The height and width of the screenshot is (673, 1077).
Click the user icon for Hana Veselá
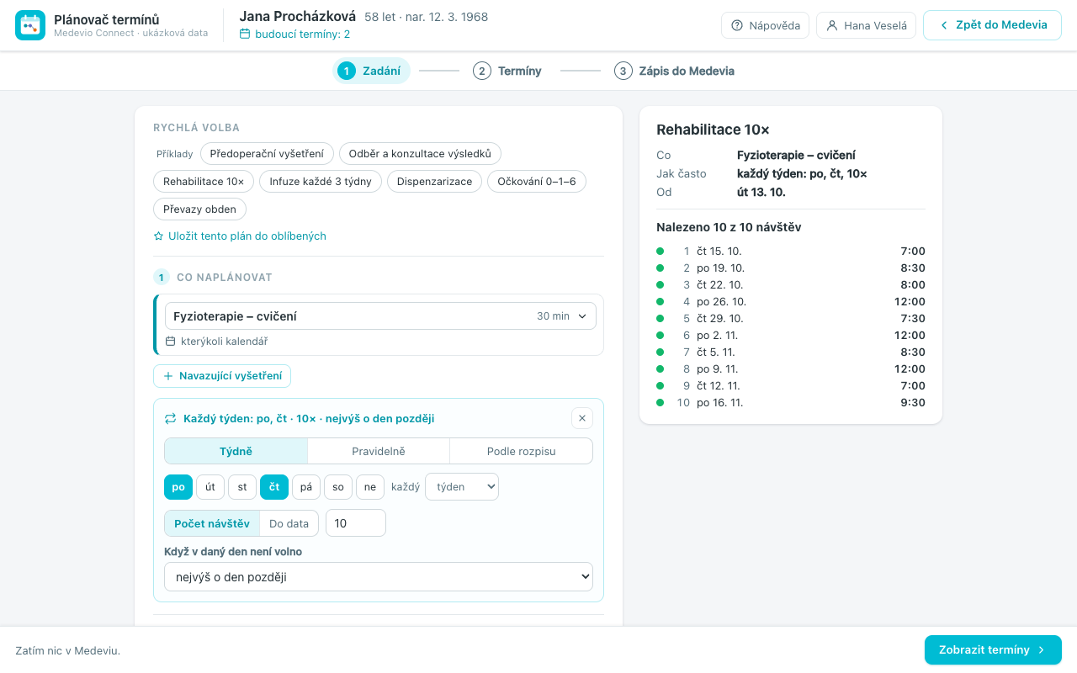click(832, 25)
